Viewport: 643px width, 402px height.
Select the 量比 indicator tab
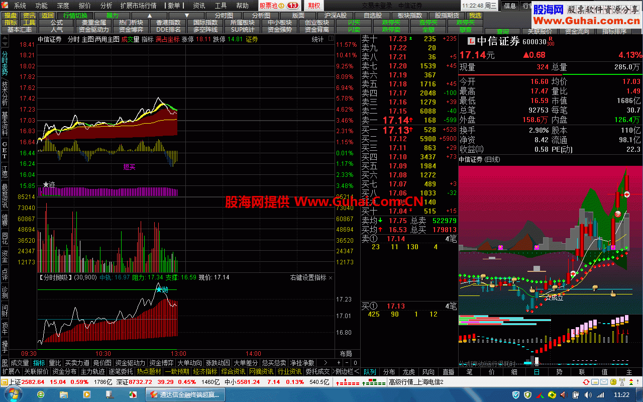click(55, 363)
